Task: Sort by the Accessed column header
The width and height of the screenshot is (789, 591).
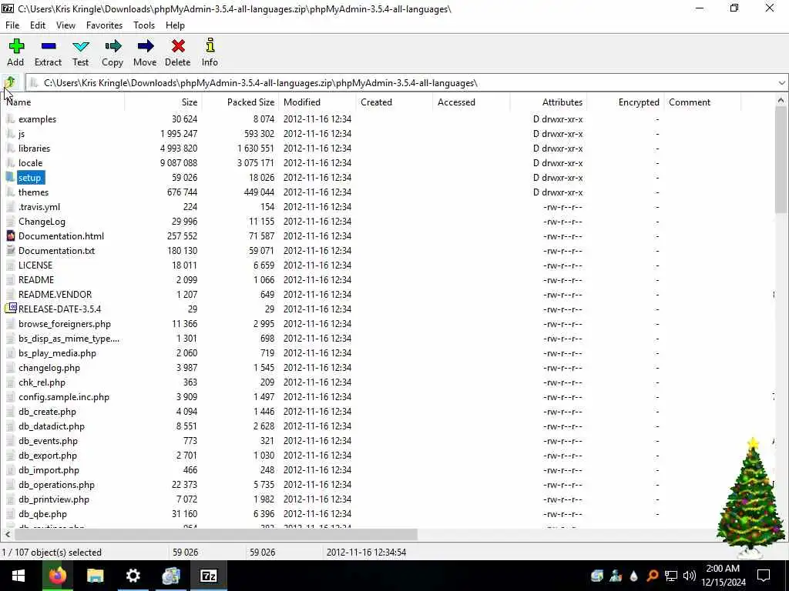Action: coord(472,102)
